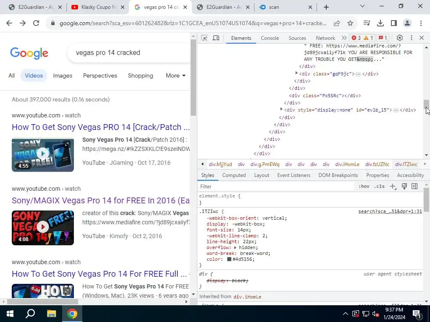Open Windows notification center
This screenshot has width=430, height=322.
point(417,314)
